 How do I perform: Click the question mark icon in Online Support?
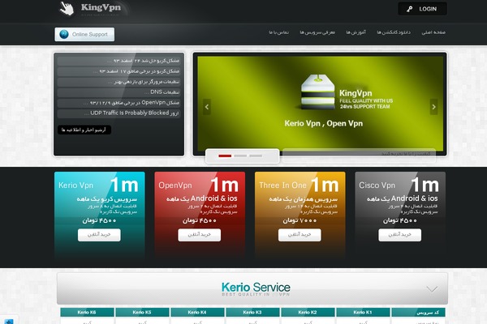click(64, 34)
